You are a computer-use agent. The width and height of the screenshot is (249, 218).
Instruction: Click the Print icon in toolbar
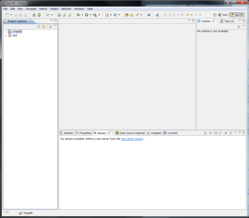pyautogui.click(x=26, y=15)
